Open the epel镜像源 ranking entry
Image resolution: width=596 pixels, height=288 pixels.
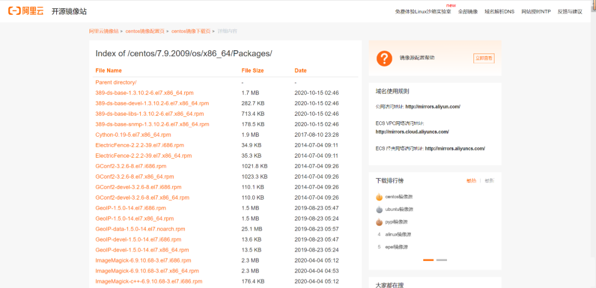click(396, 247)
